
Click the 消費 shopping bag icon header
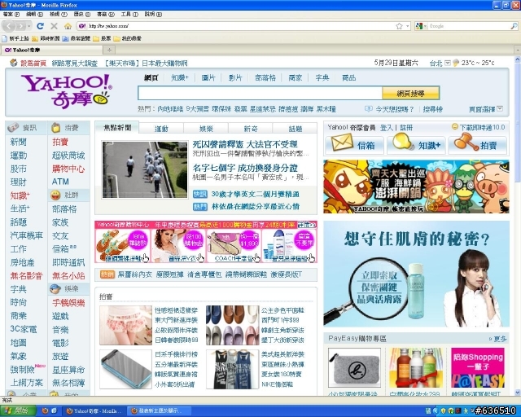click(55, 128)
